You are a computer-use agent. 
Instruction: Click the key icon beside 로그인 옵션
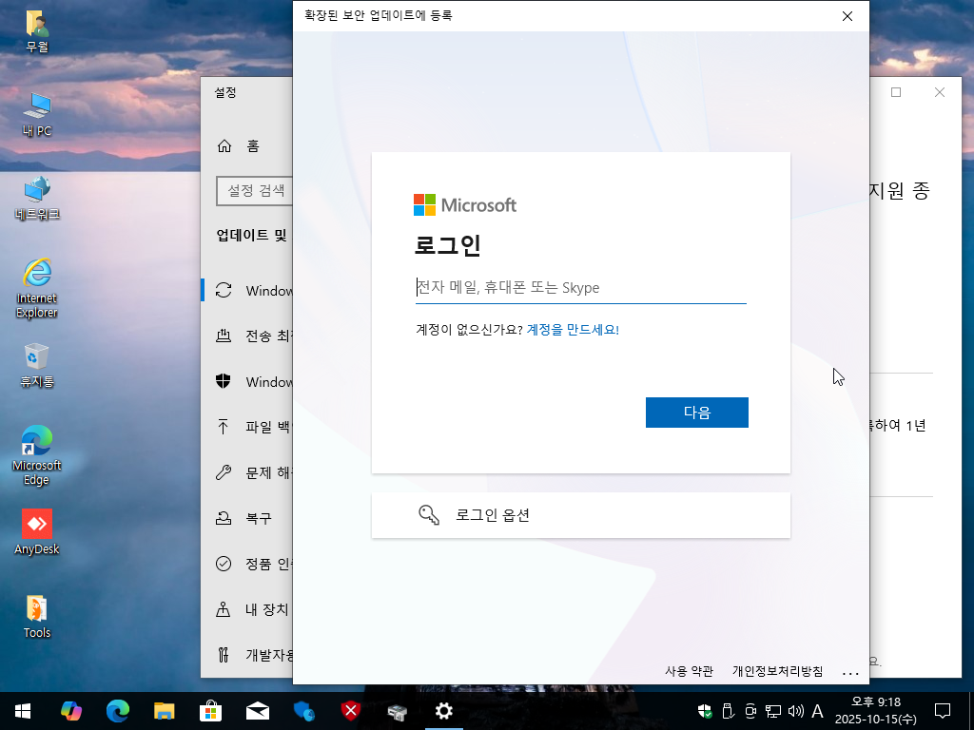pos(429,515)
